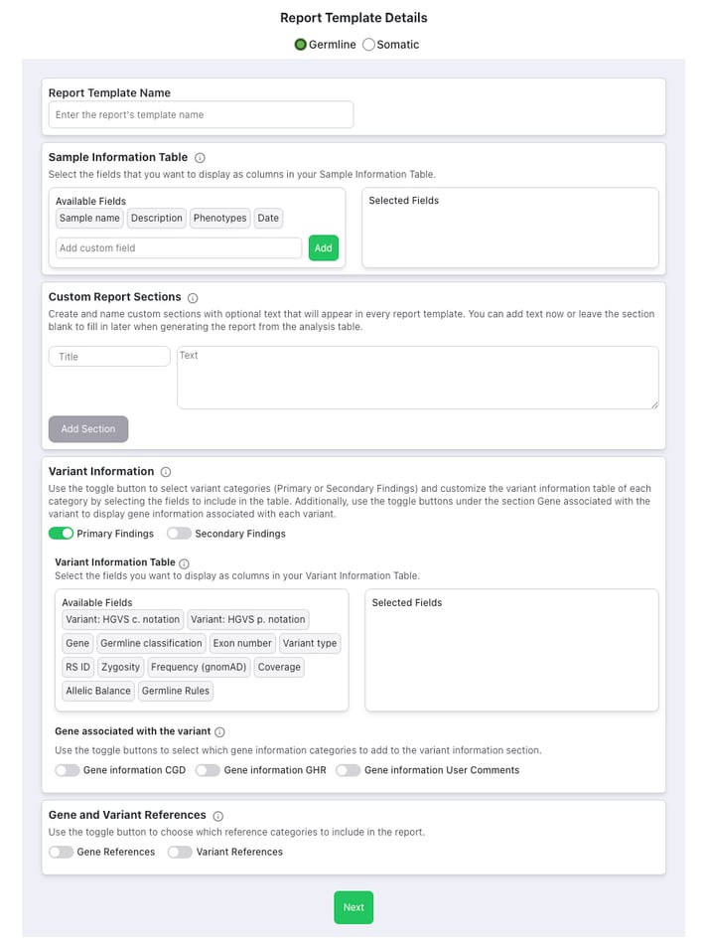Enable Gene information GHR toggle

click(x=208, y=770)
